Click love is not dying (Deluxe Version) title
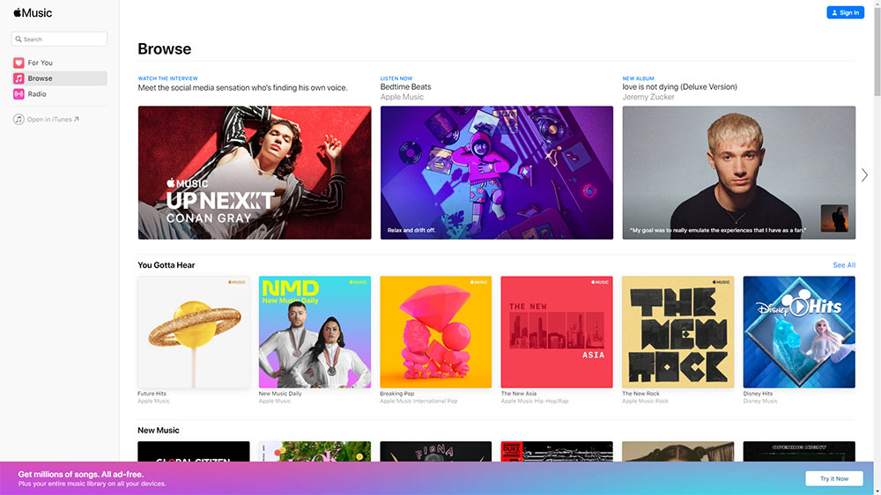The height and width of the screenshot is (495, 881). [x=680, y=87]
